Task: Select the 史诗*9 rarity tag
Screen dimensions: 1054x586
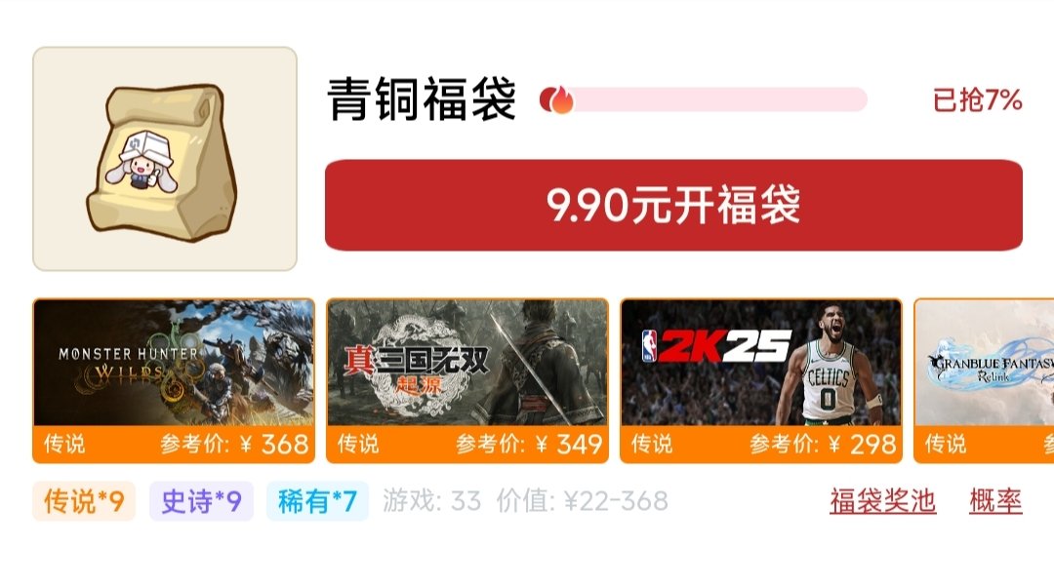Action: (201, 501)
